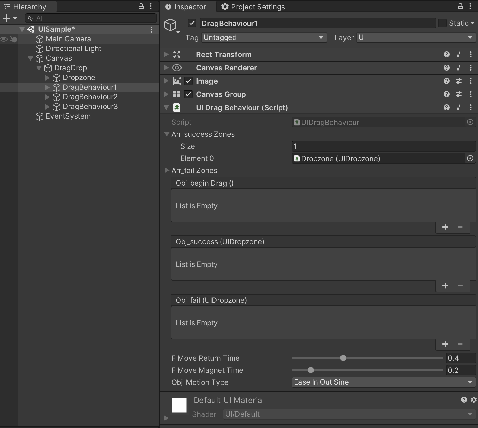Open the Static dropdown arrow
This screenshot has height=428, width=478.
pos(473,23)
